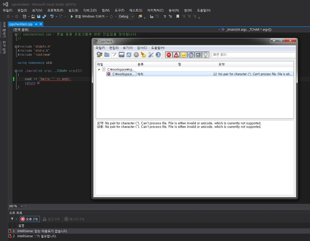This screenshot has width=310, height=241.
Task: Click the 파일 column header in Cppcheck
Action: [116, 64]
